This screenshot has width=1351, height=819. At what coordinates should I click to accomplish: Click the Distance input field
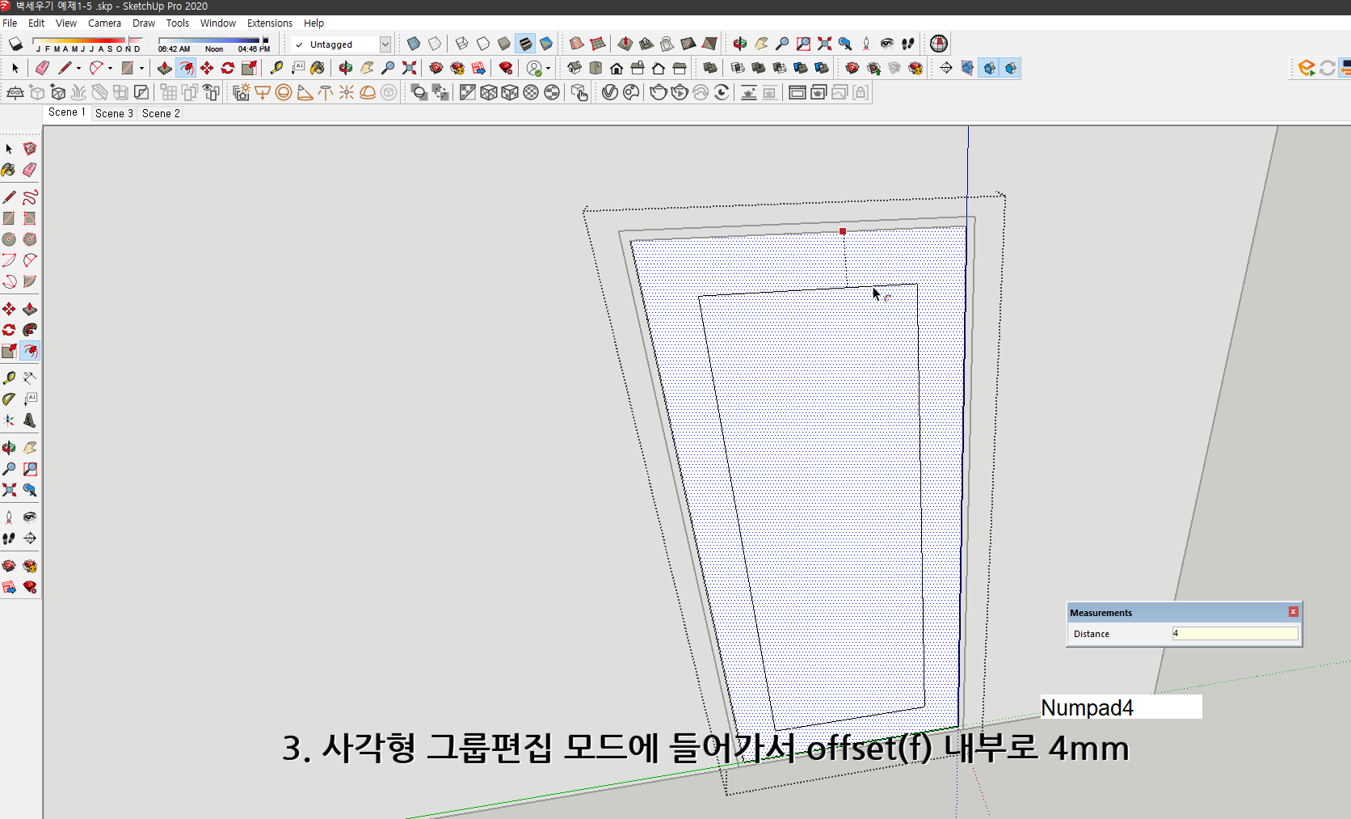(1234, 633)
